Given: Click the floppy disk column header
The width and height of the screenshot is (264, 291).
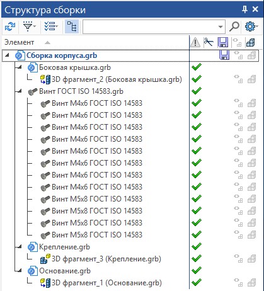Looking at the screenshot, I should click(x=223, y=43).
